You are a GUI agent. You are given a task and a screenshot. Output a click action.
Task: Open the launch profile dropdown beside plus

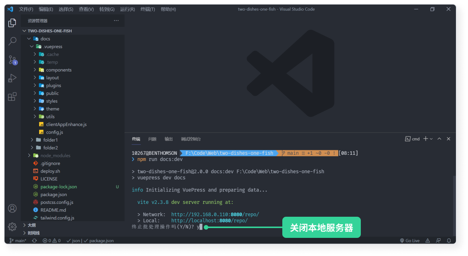click(x=431, y=139)
